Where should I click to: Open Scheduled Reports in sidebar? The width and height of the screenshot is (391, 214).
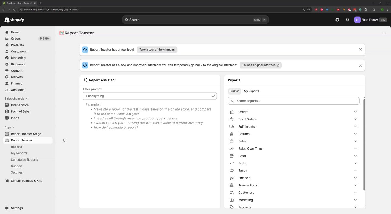click(x=24, y=160)
